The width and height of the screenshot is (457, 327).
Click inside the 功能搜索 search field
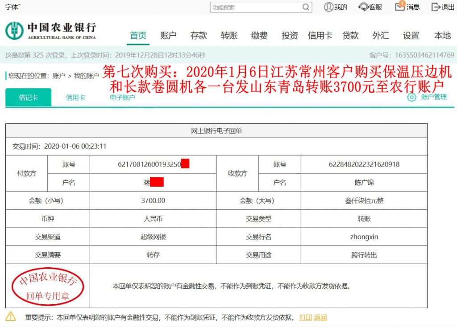[254, 7]
